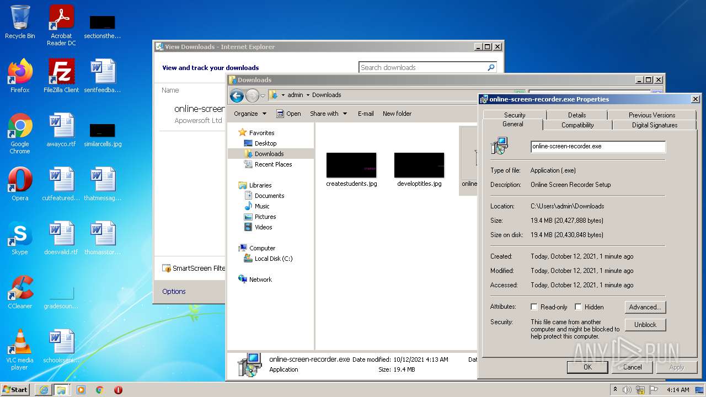Launch Opera browser desktop icon
This screenshot has width=706, height=397.
[20, 184]
